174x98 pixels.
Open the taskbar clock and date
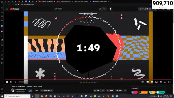(166, 96)
